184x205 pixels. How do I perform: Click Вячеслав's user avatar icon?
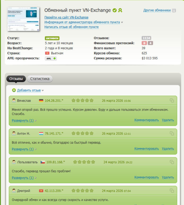pos(14,101)
